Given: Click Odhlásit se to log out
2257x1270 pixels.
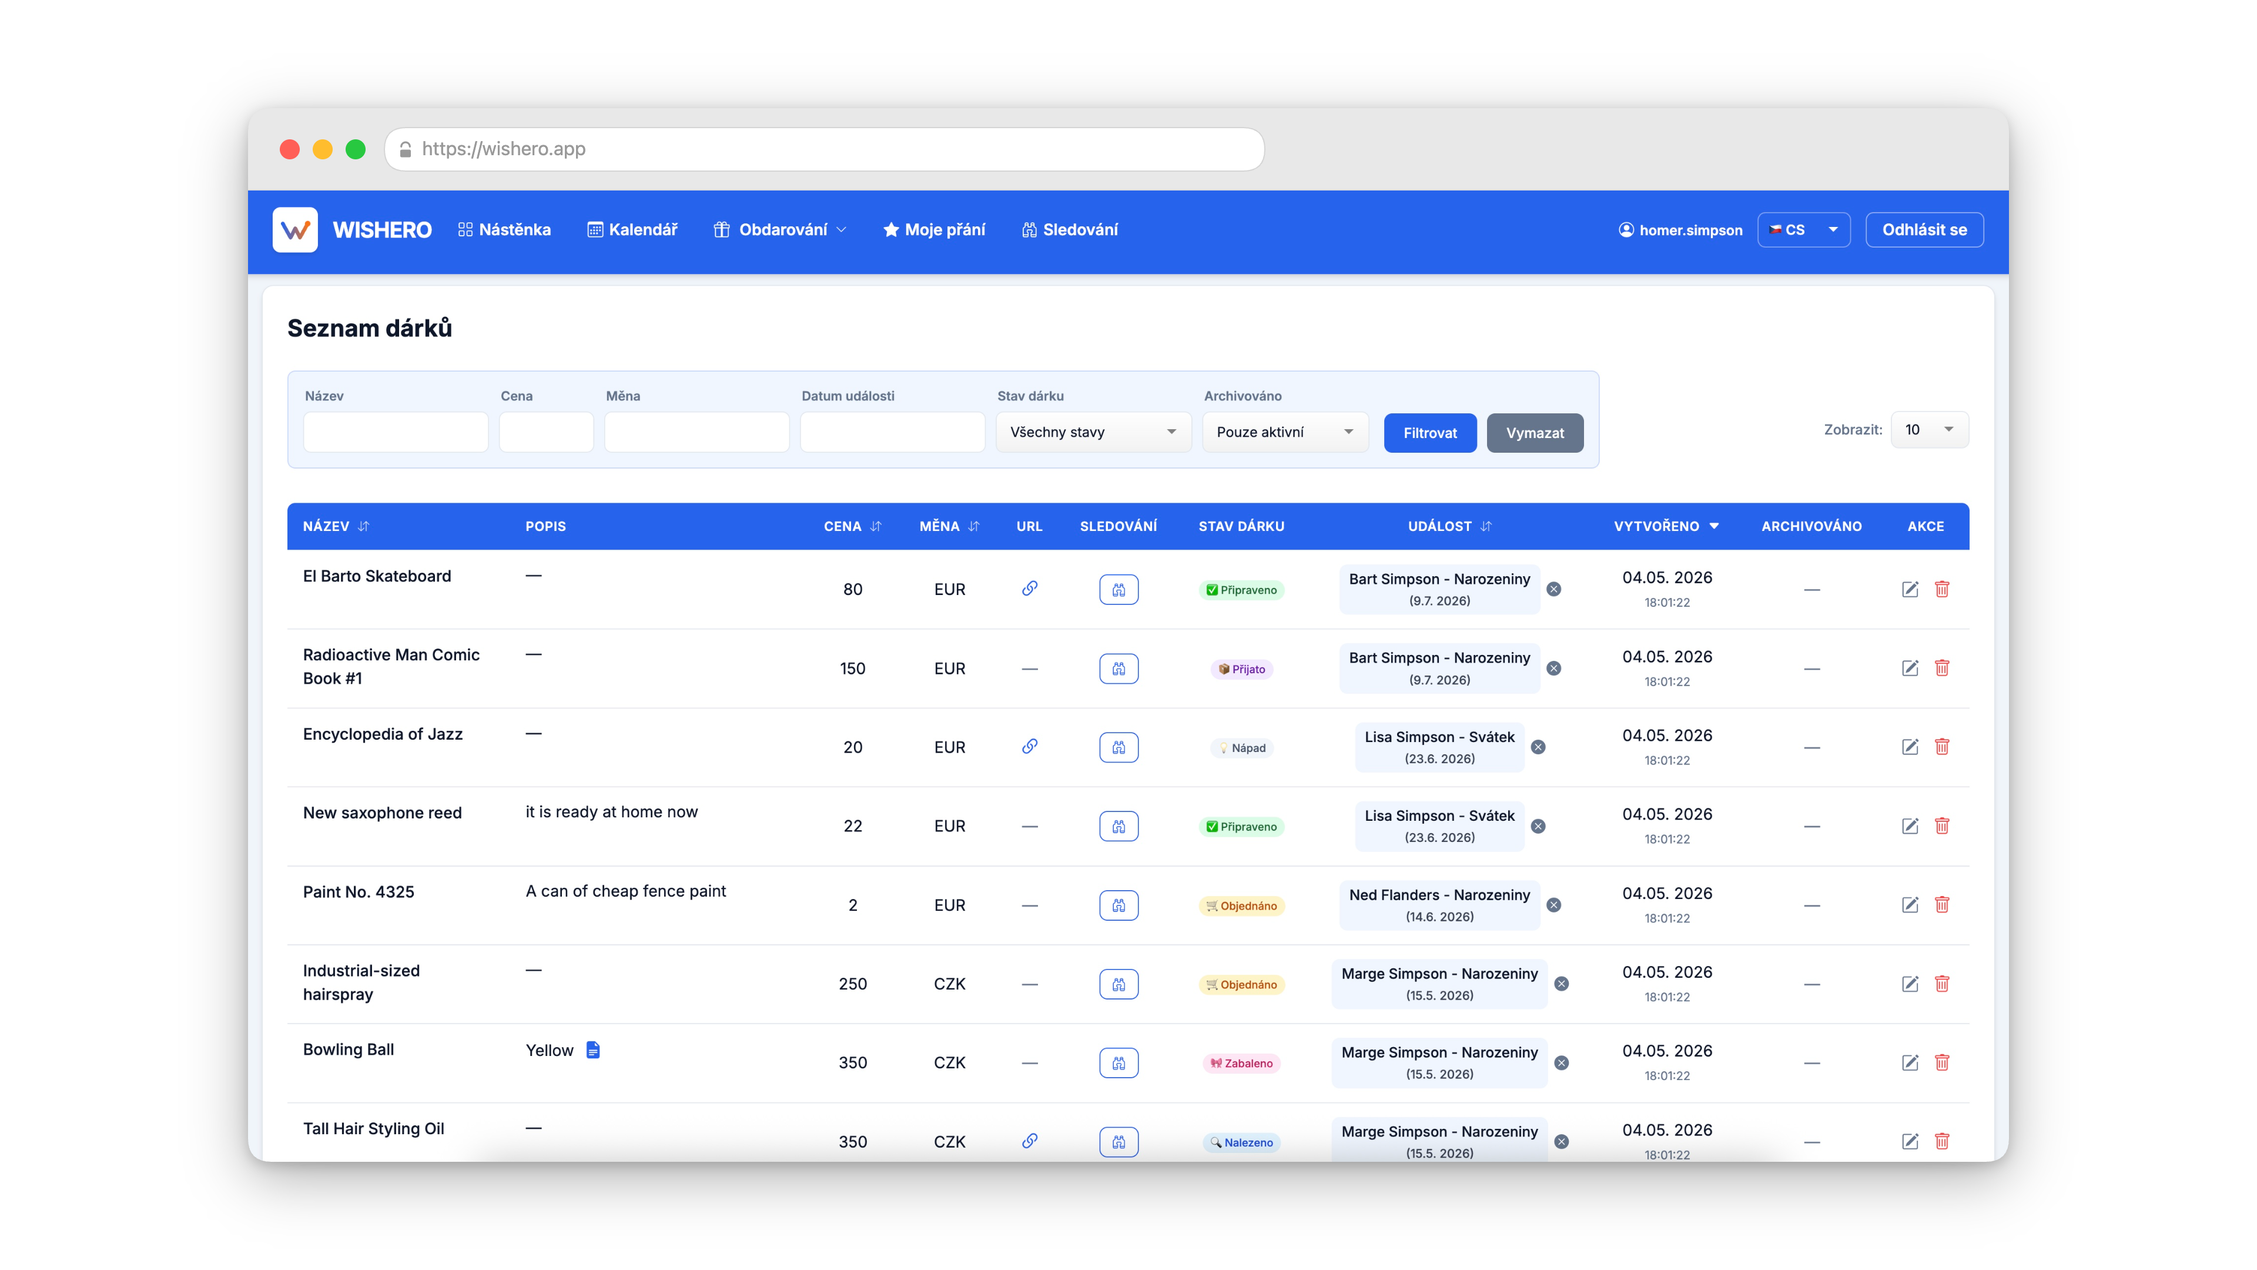Looking at the screenshot, I should [x=1924, y=230].
